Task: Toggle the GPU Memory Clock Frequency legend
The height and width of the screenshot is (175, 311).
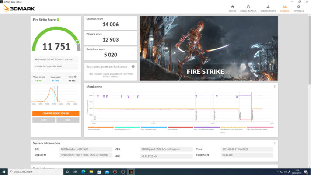Action: 233,130
